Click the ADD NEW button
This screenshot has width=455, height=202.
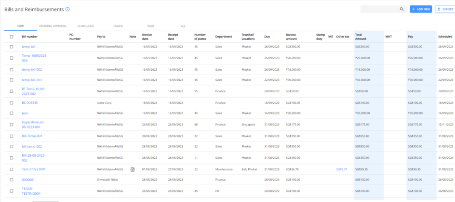tap(421, 9)
